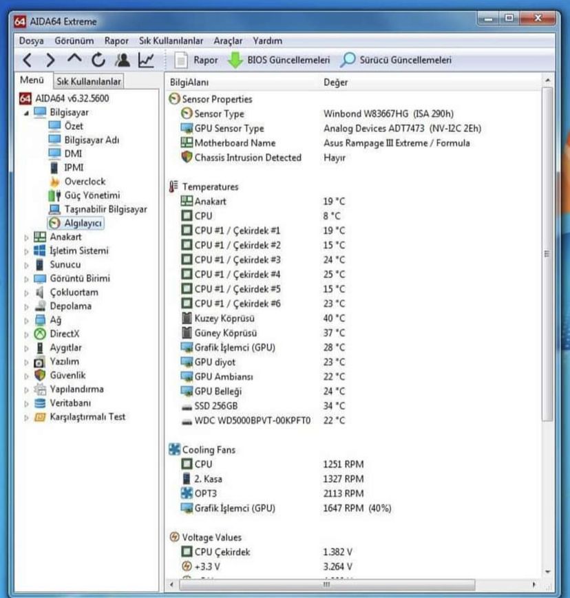The image size is (570, 598).
Task: Select the AIDA64 v6.32.5600 root item
Action: pyautogui.click(x=64, y=98)
